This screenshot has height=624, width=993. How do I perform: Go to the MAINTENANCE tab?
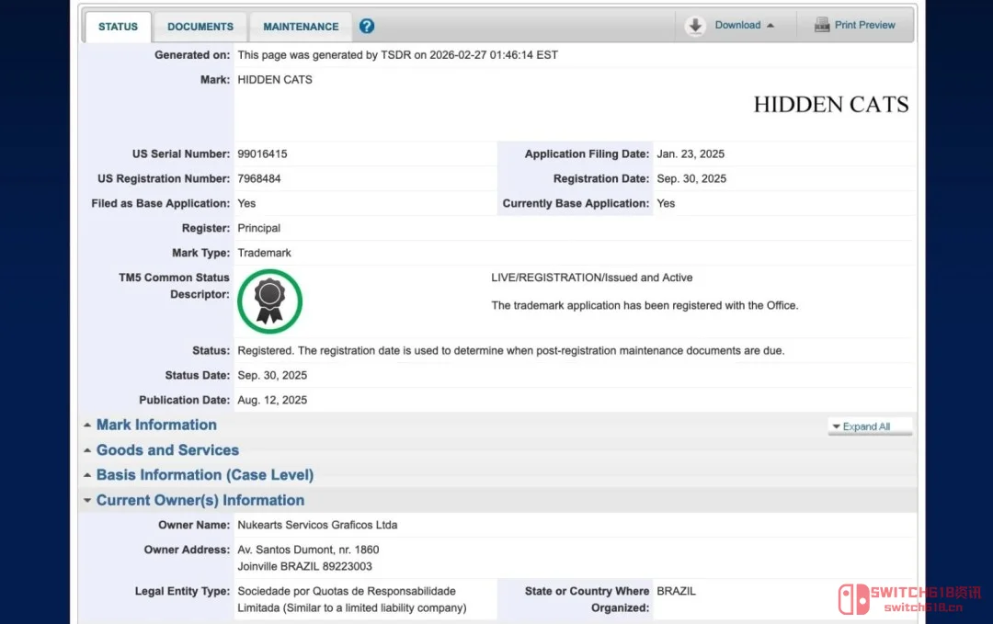click(x=301, y=27)
